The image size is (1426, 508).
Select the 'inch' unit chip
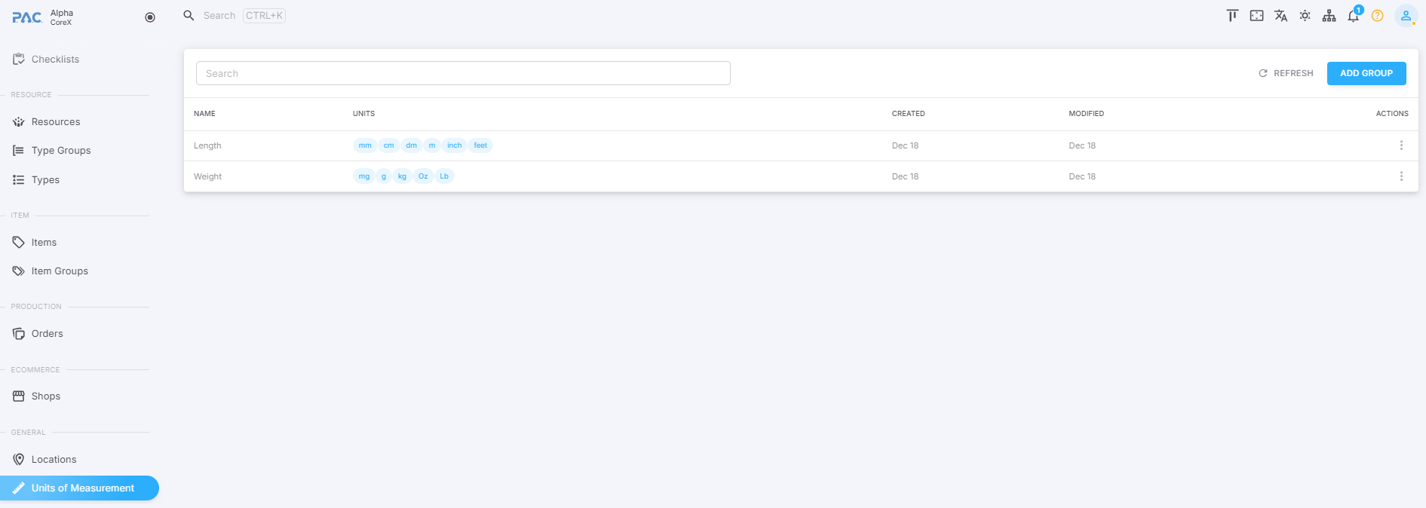coord(454,145)
